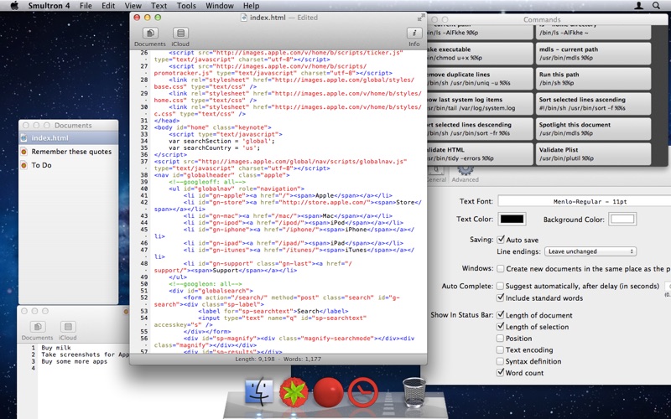671x419 pixels.
Task: Open Trash in the Dock
Action: [x=414, y=392]
